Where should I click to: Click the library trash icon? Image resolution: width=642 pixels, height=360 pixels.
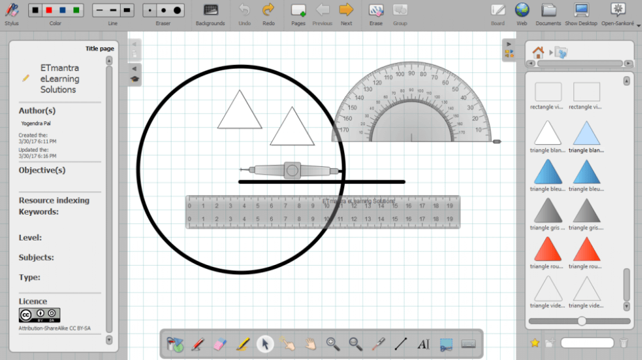(623, 343)
